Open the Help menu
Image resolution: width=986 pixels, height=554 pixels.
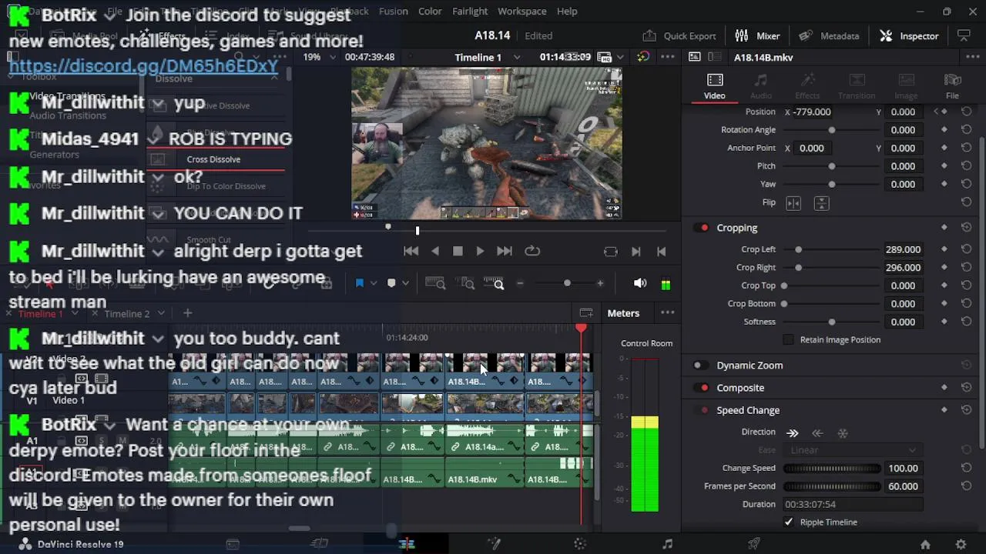coord(567,12)
